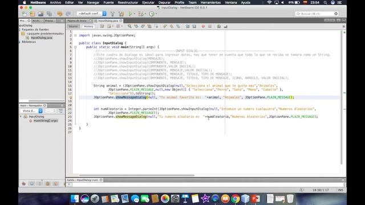Click the orange Undo arrow

60,14
